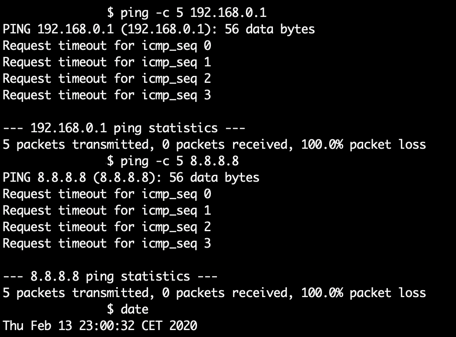Screen dimensions: 456x337
Task: Click the year '2020' in the date output
Action: pyautogui.click(x=183, y=326)
